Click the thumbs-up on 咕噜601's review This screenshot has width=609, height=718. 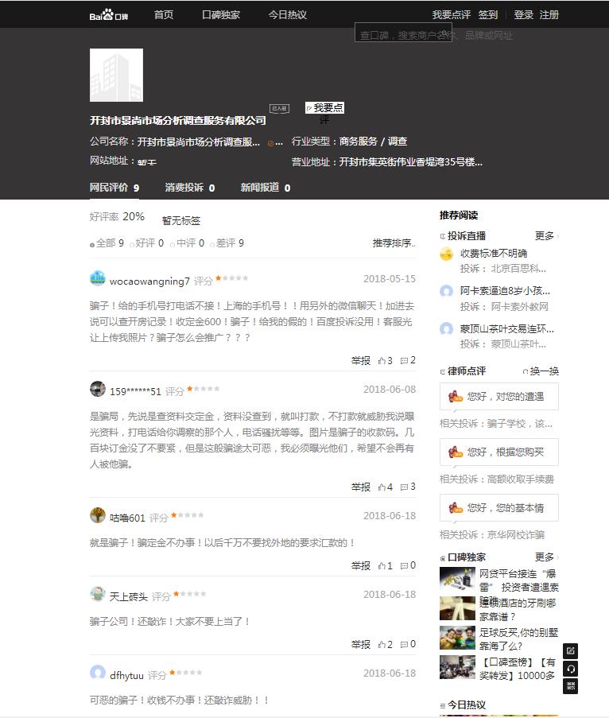385,566
